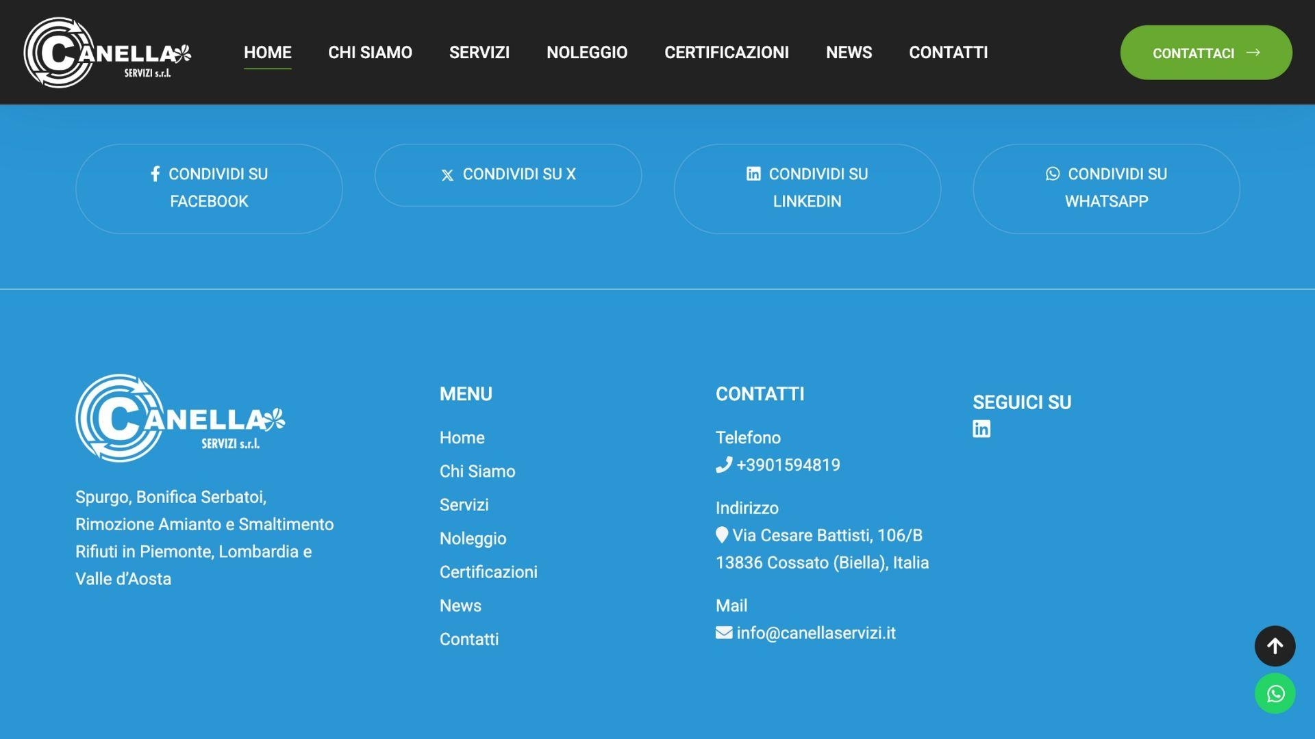The height and width of the screenshot is (739, 1315).
Task: Email info@canellaservizi.it
Action: pyautogui.click(x=816, y=633)
